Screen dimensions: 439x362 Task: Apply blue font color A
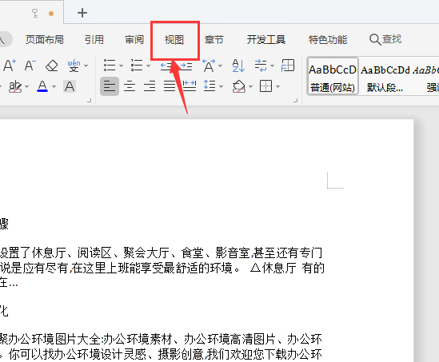click(x=42, y=86)
